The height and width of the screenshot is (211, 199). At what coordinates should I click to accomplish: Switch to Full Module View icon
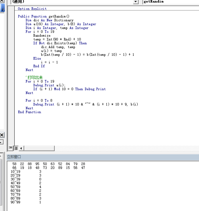(16, 148)
